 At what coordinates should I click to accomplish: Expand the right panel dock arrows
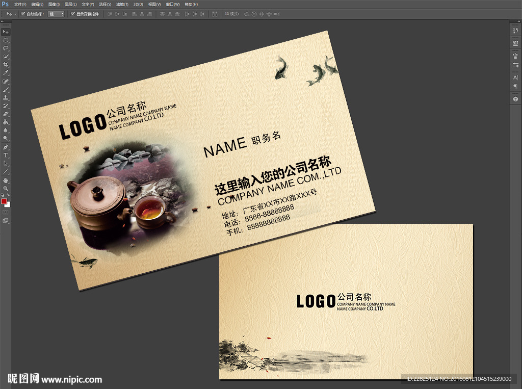pyautogui.click(x=518, y=21)
